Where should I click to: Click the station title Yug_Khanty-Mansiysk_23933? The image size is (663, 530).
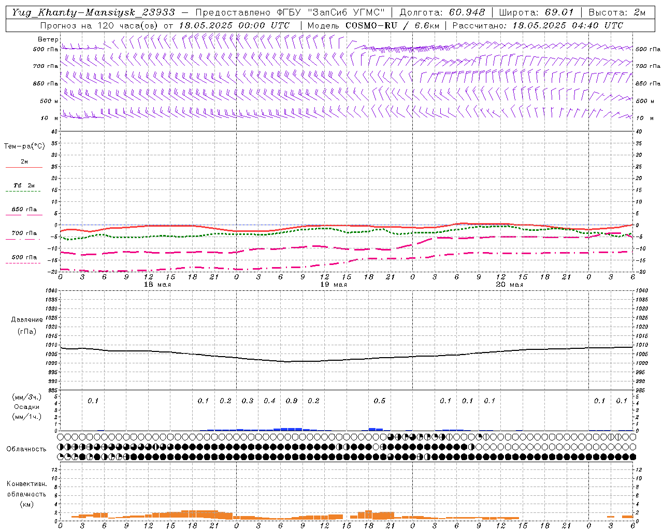94,12
